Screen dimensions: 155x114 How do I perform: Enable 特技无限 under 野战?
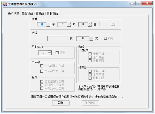pyautogui.click(x=90, y=78)
